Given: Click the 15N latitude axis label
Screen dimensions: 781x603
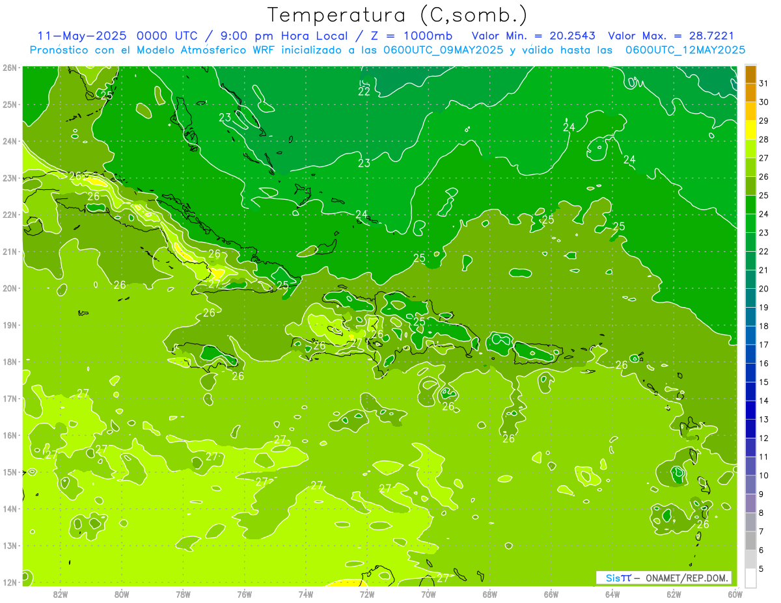Looking at the screenshot, I should (x=10, y=472).
